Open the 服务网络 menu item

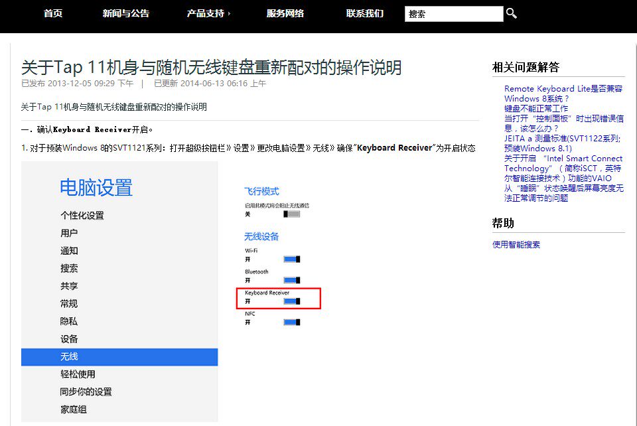coord(285,13)
